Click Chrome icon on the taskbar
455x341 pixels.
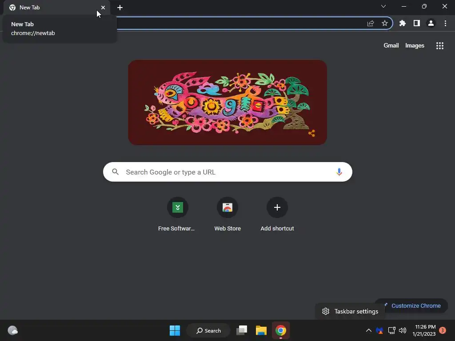(281, 330)
